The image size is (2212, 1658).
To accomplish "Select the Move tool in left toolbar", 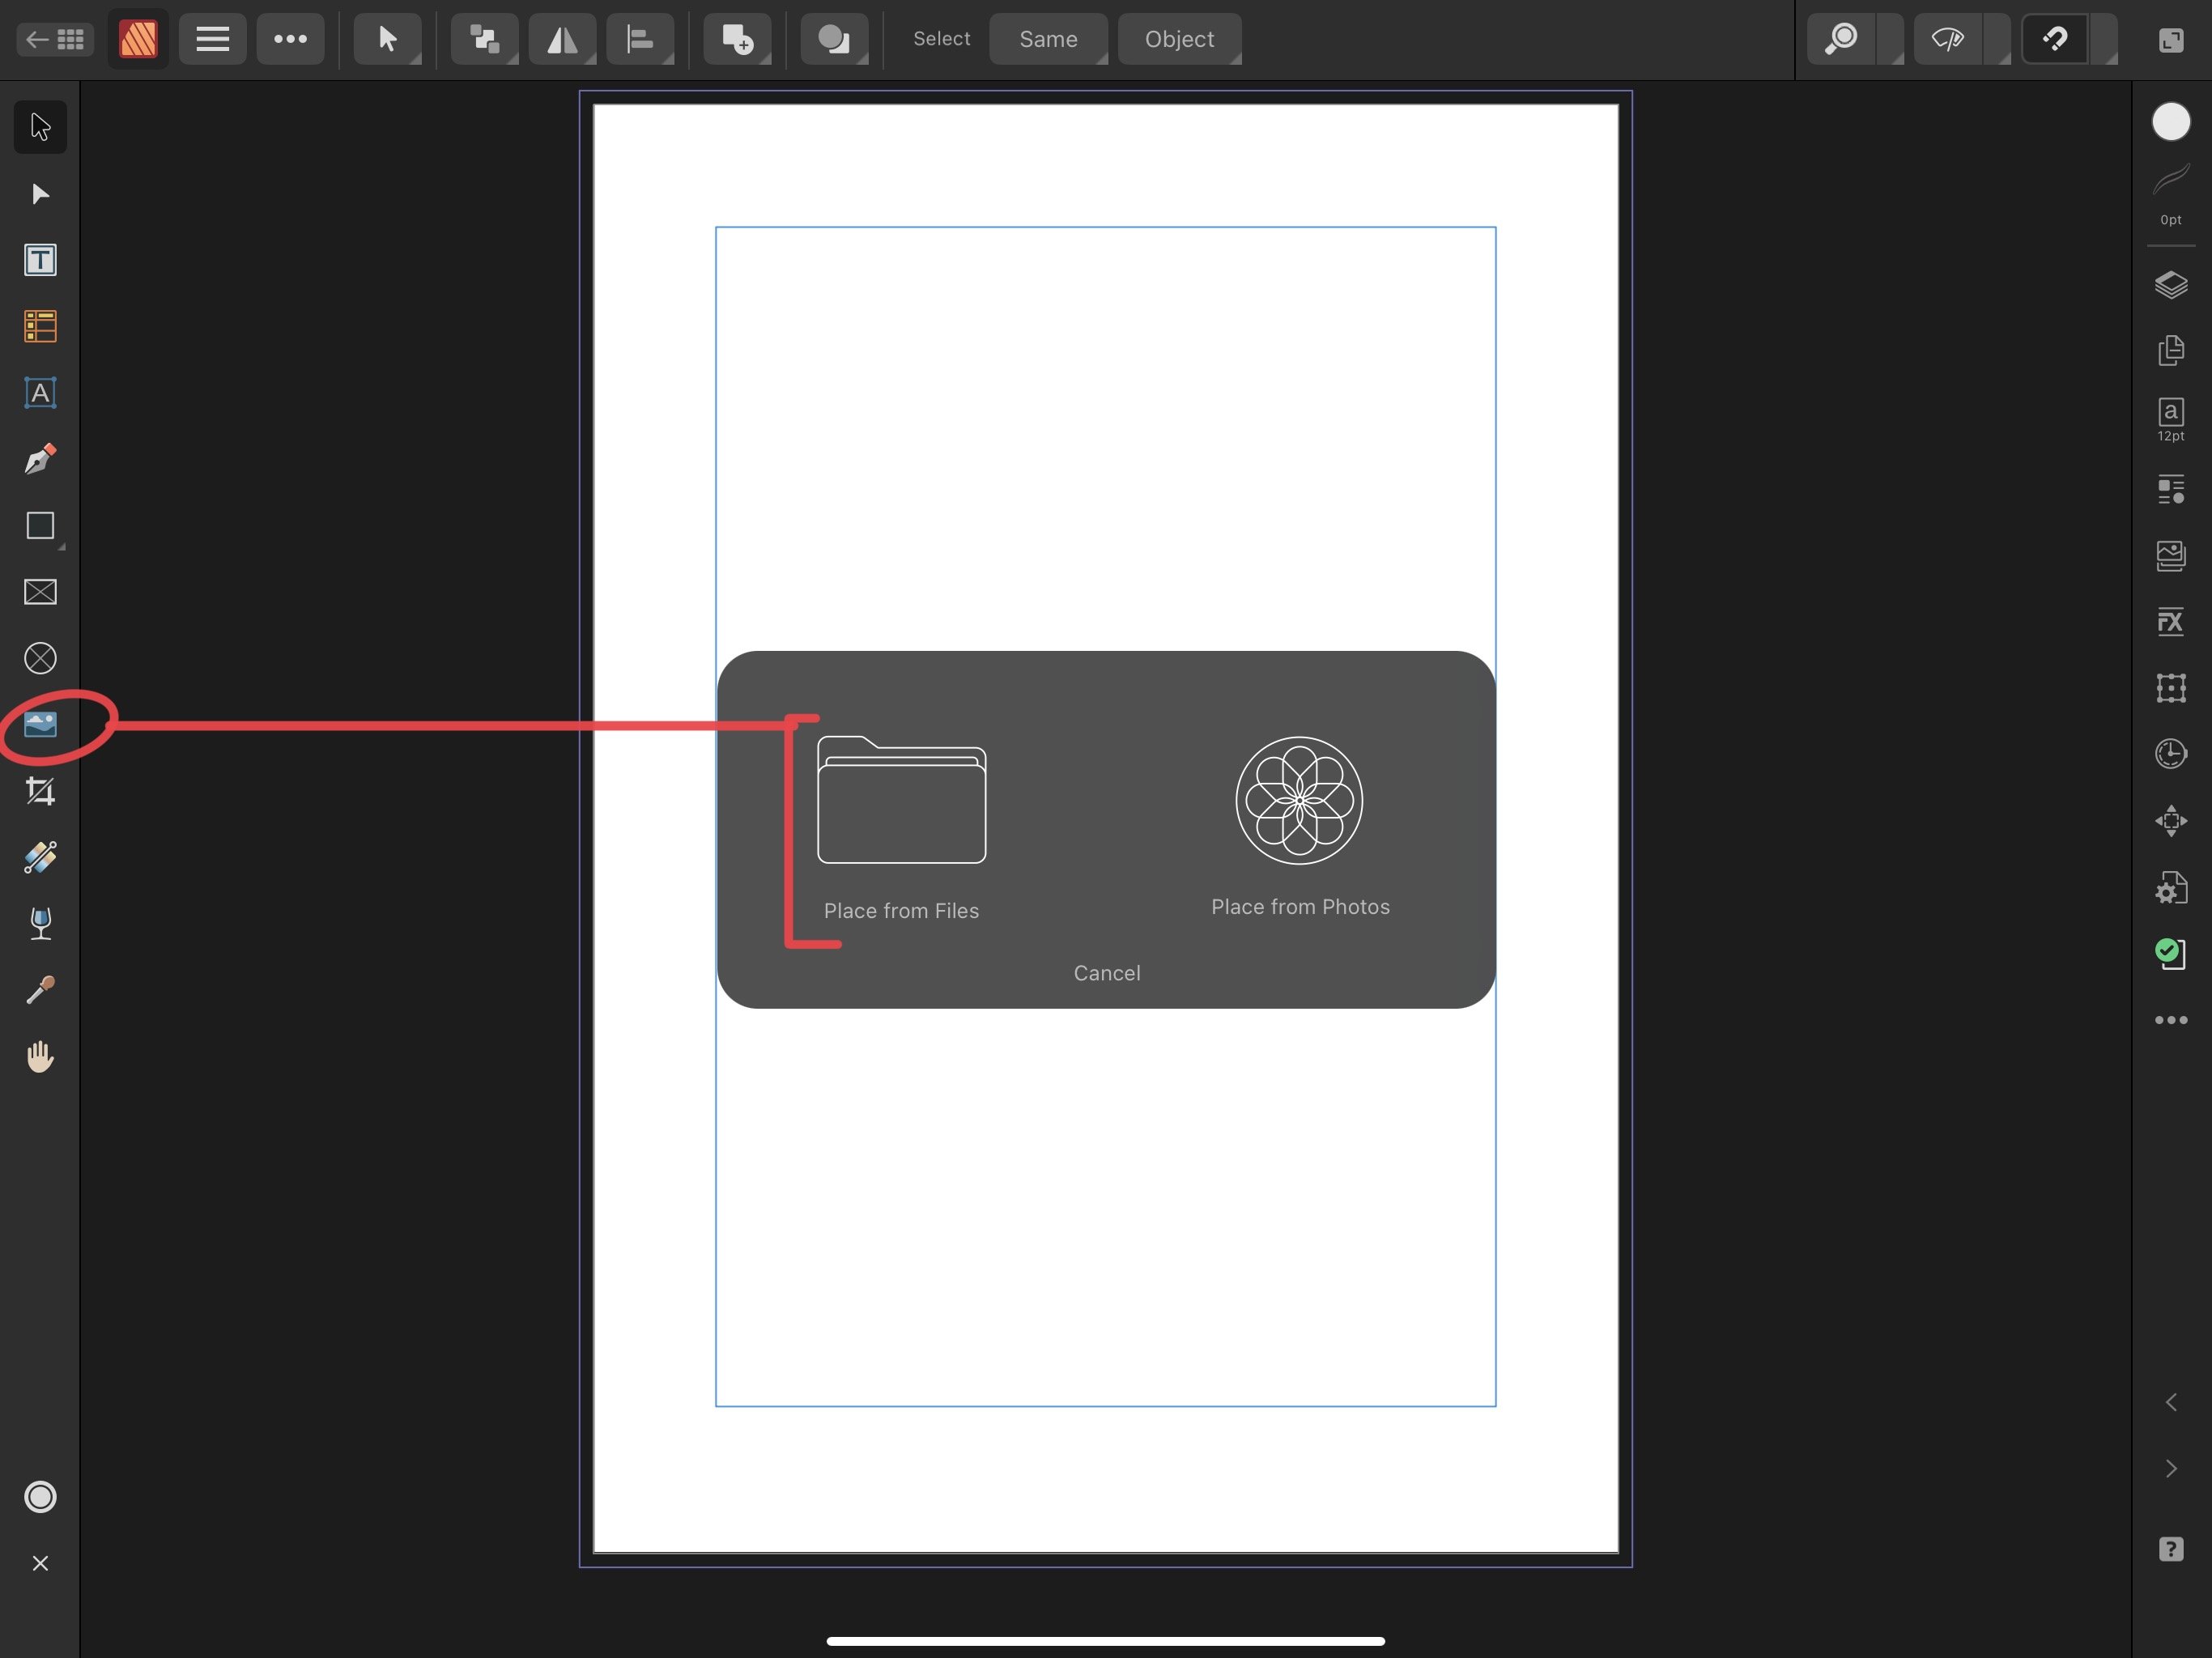I will coord(40,127).
